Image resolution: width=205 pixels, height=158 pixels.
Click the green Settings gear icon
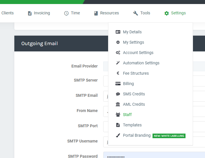click(x=167, y=13)
